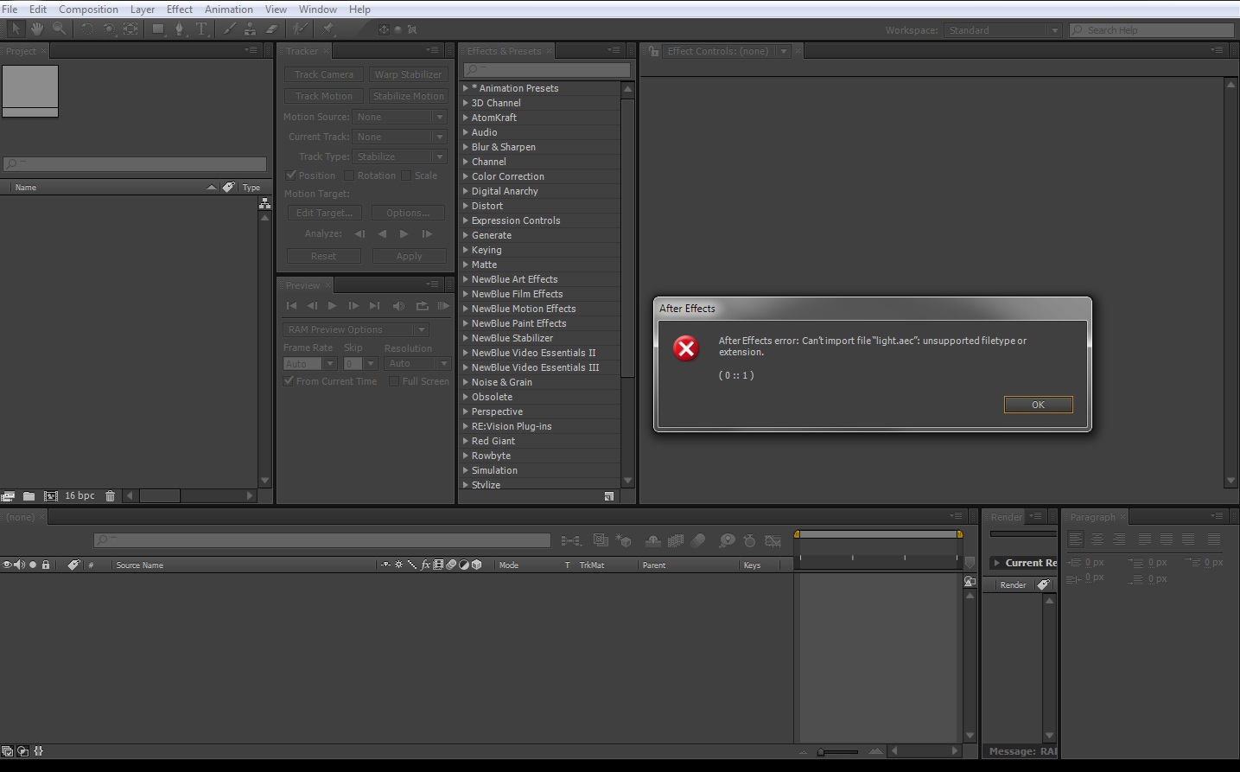Screen dimensions: 1240x772
Task: Click the Composition Mini-Flowchart icon in timeline
Action: (x=570, y=540)
